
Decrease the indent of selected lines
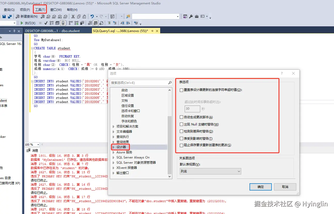122,23
